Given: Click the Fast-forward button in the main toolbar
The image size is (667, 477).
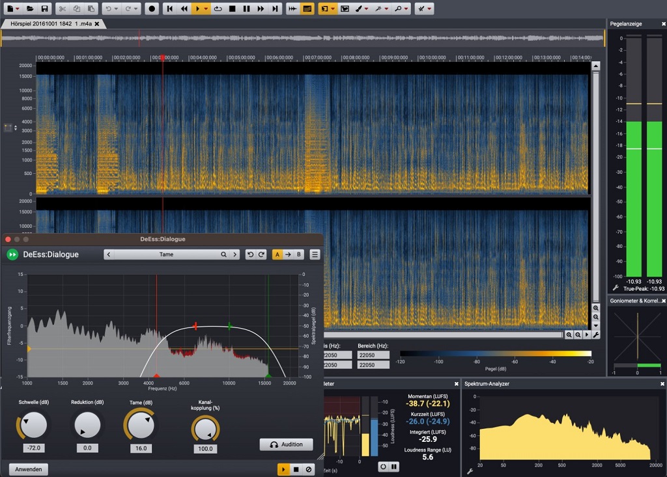Looking at the screenshot, I should (261, 8).
